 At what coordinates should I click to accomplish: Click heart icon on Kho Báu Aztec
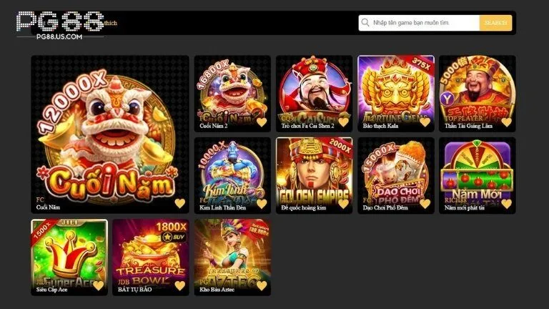tap(262, 285)
